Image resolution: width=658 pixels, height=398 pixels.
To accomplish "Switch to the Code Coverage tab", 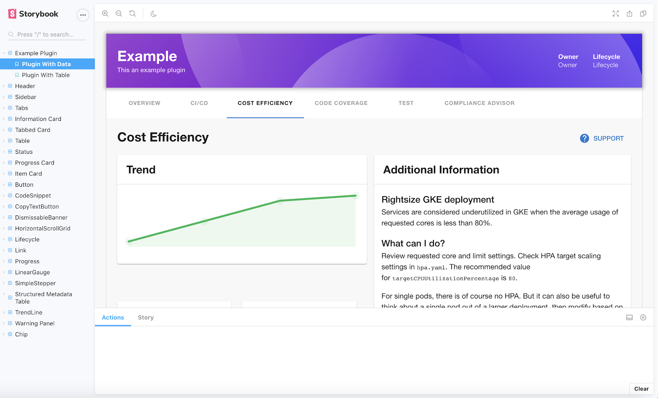I will (341, 103).
